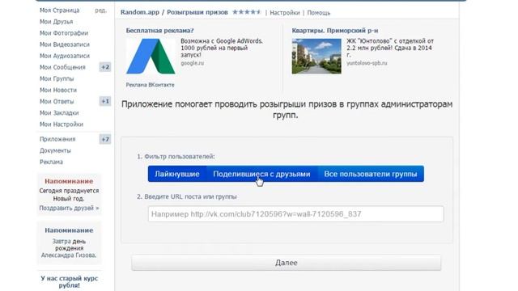Click yuntolovo-spb.ru ad link
This screenshot has width=518, height=291.
pyautogui.click(x=367, y=63)
